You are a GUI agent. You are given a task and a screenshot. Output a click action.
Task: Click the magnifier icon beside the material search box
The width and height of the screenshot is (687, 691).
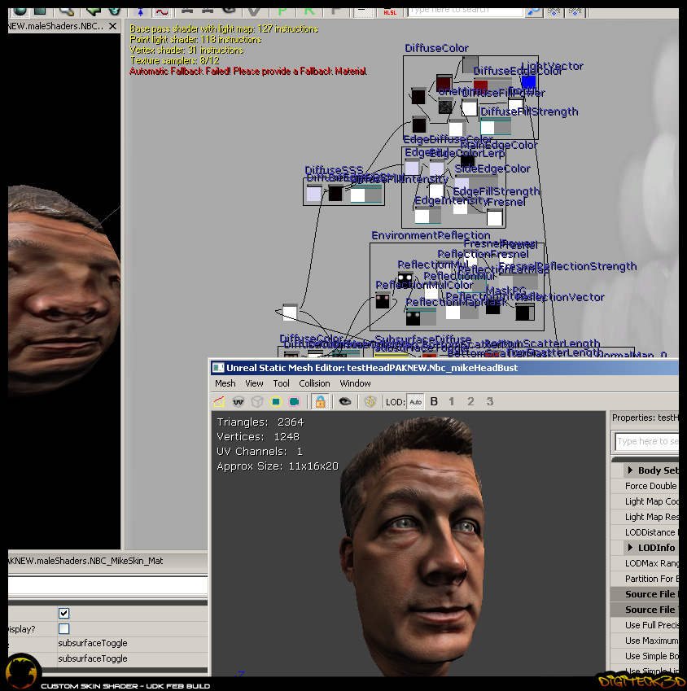534,10
